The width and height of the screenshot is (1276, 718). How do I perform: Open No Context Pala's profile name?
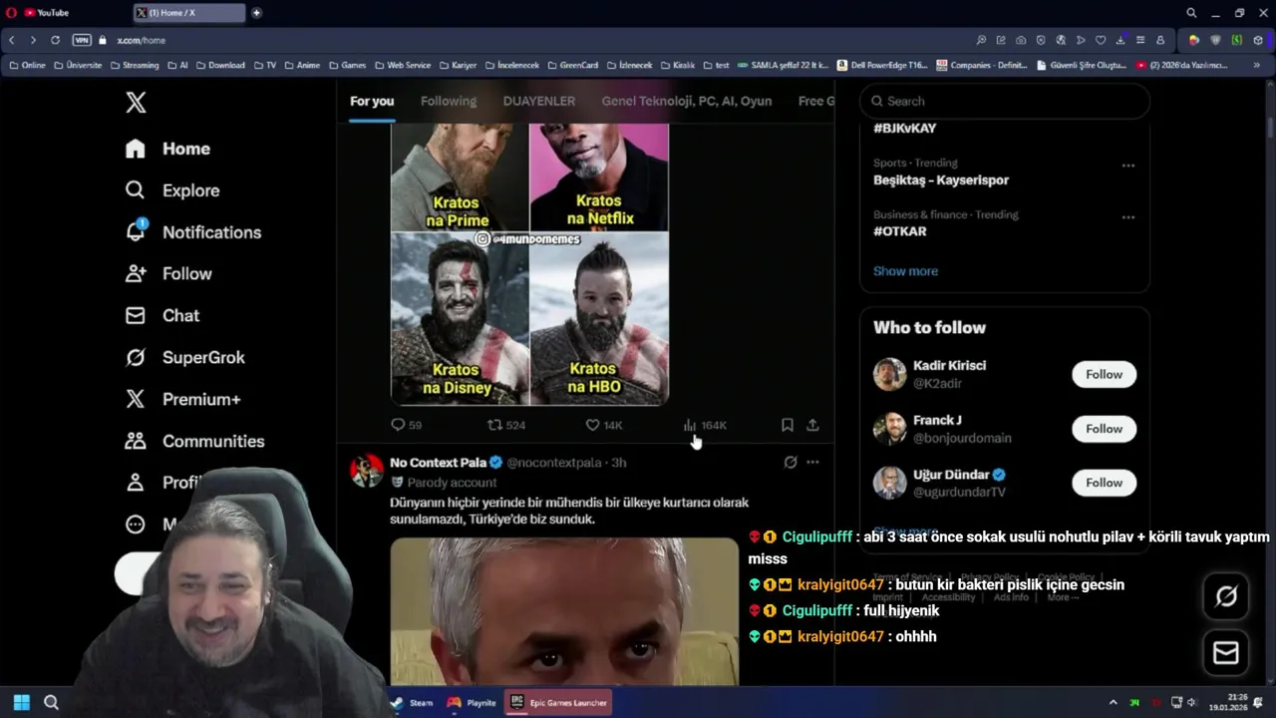pos(438,463)
